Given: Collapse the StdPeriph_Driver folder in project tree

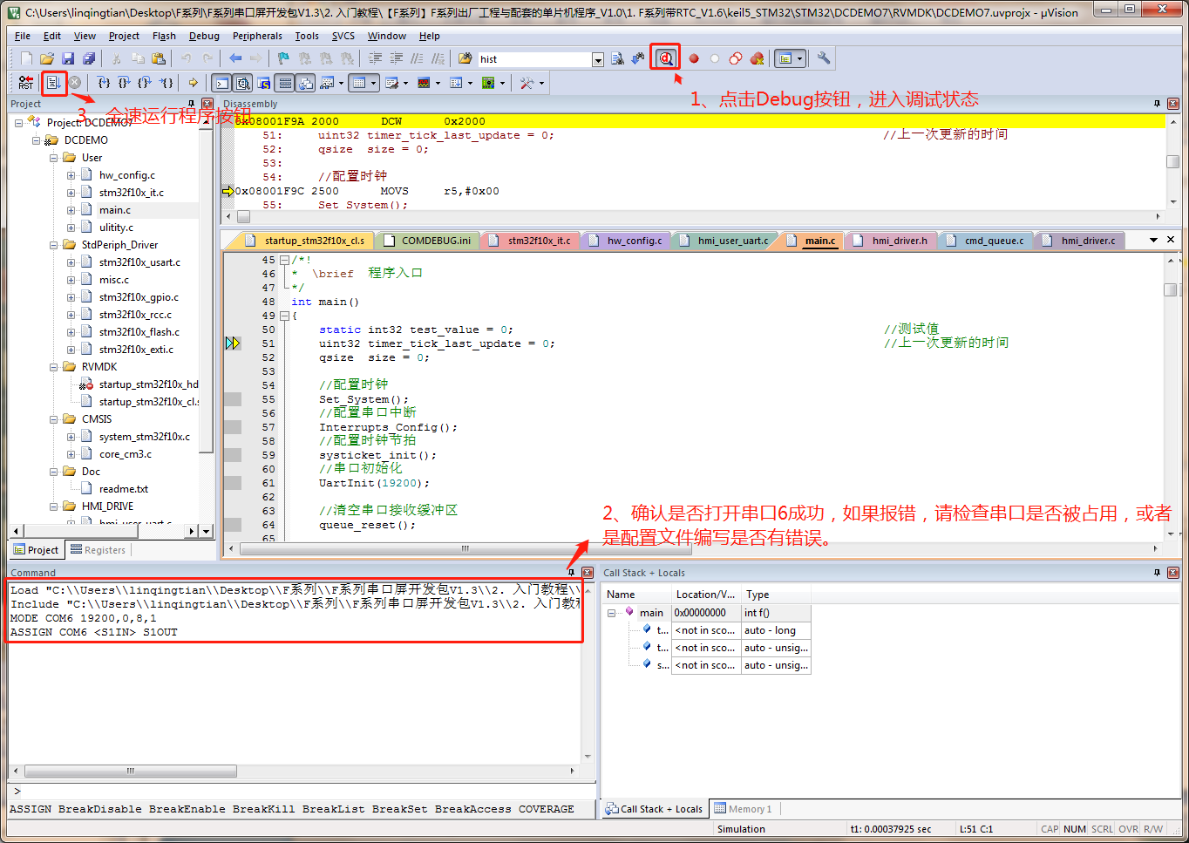Looking at the screenshot, I should pyautogui.click(x=54, y=245).
